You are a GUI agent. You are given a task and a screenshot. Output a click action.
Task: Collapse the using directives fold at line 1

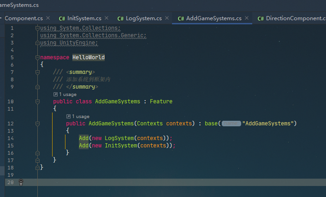[37, 28]
